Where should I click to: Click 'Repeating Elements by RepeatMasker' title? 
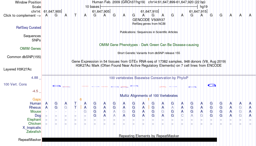(x=149, y=136)
